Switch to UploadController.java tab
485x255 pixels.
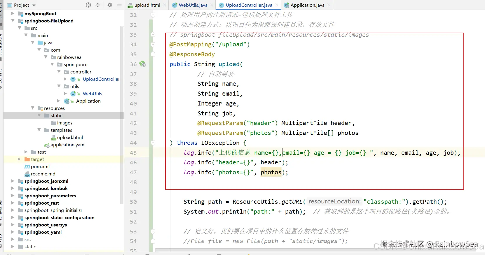(249, 5)
